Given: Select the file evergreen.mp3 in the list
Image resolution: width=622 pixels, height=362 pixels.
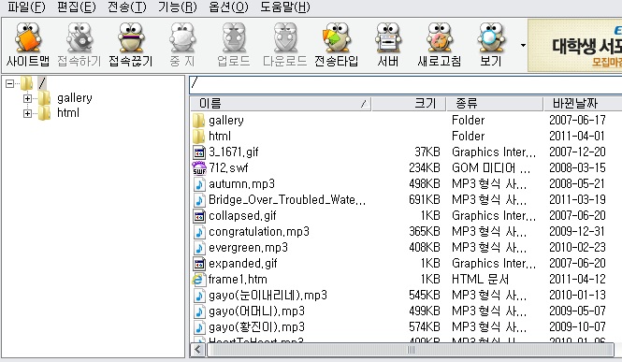Looking at the screenshot, I should point(248,247).
